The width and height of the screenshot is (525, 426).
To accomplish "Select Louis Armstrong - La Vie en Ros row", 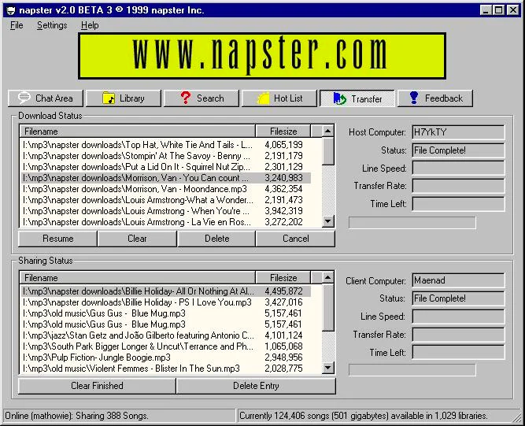I will point(166,222).
